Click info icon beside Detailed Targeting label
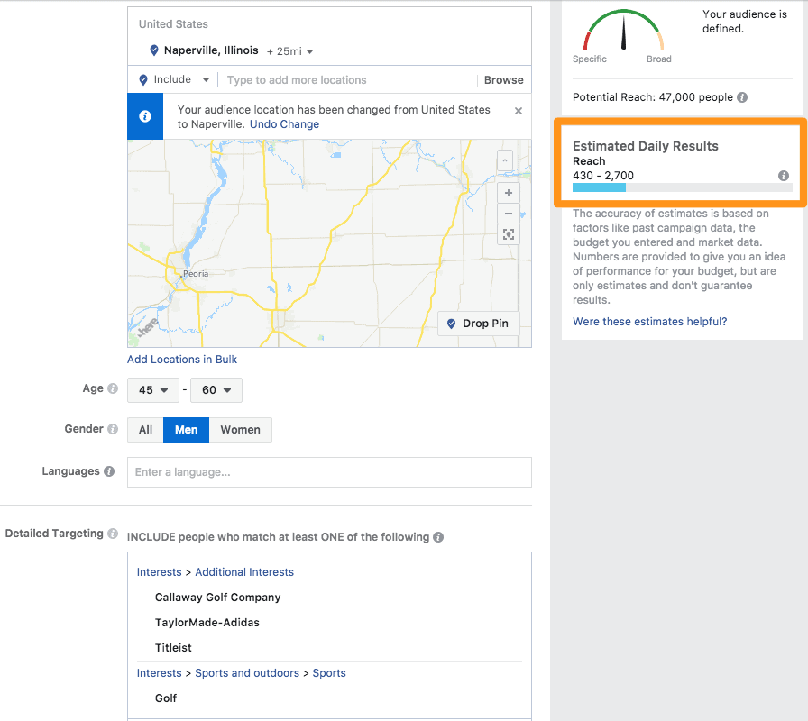This screenshot has width=808, height=721. [x=113, y=534]
